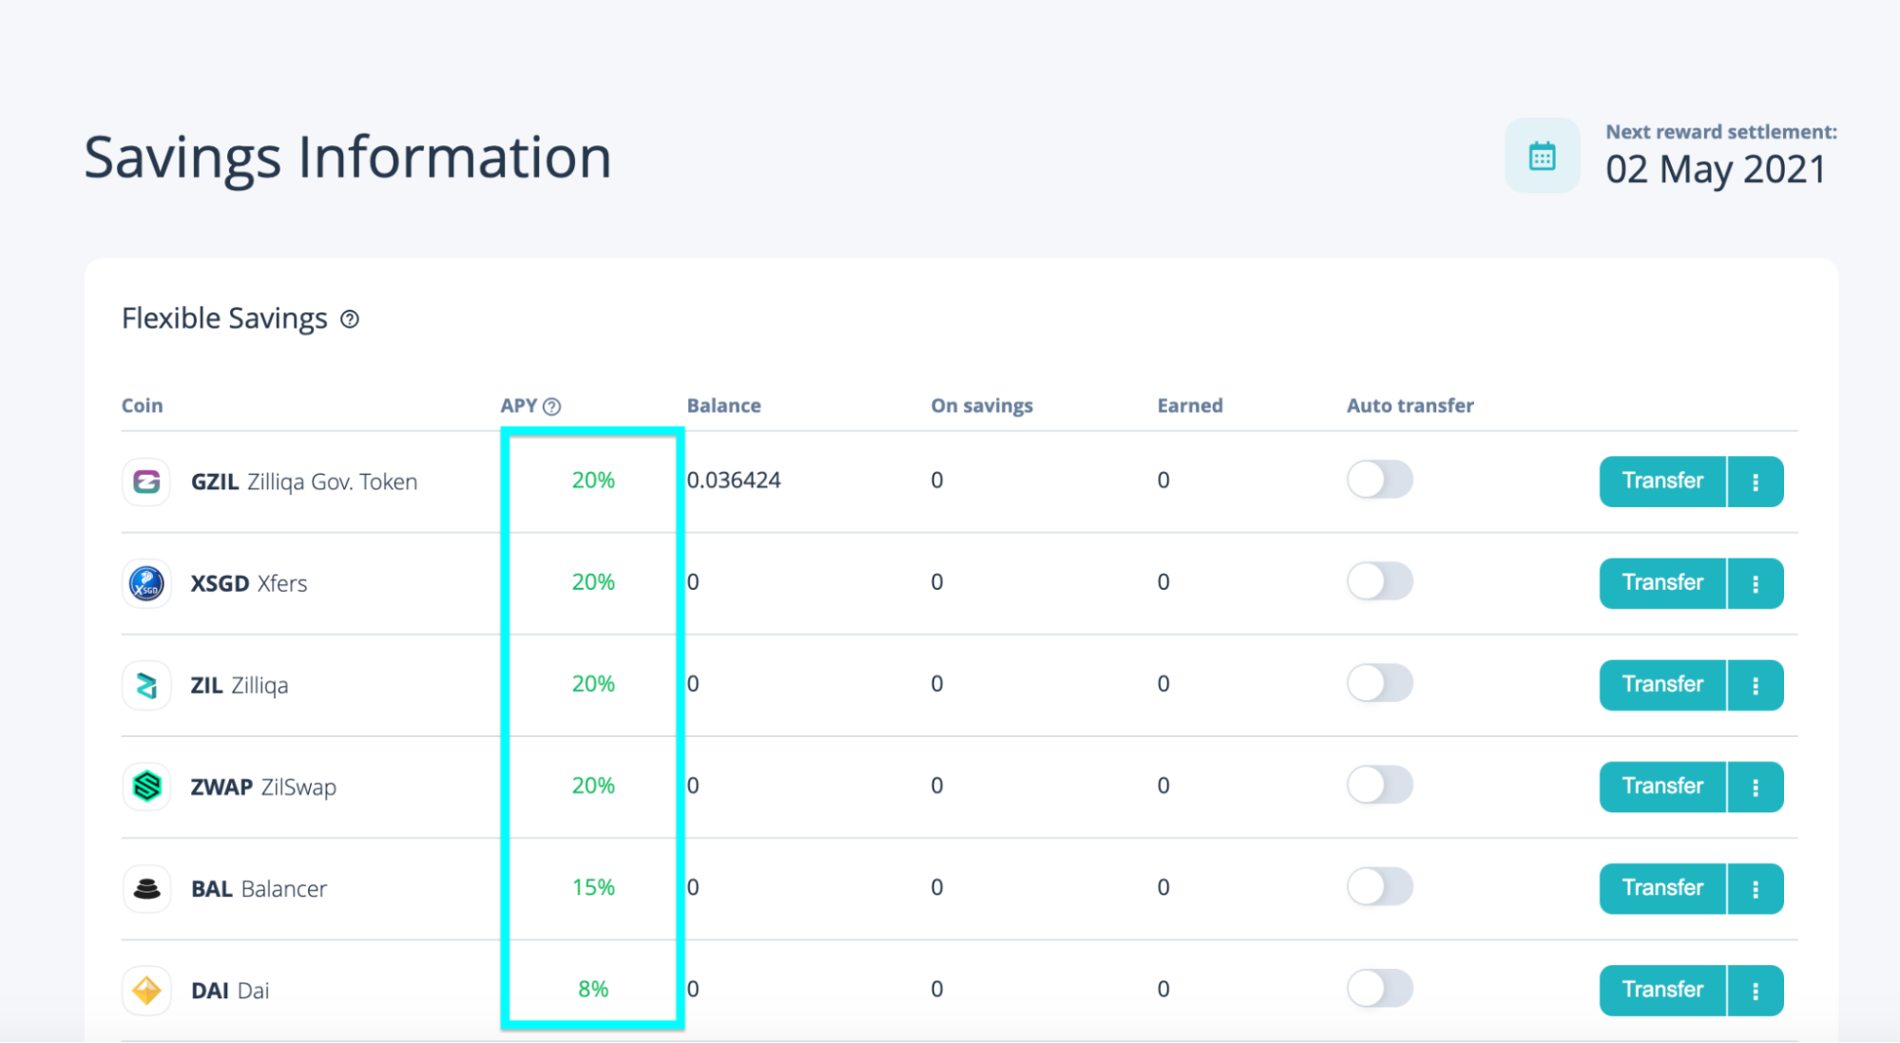
Task: Click the ZIL coin icon
Action: [x=146, y=685]
